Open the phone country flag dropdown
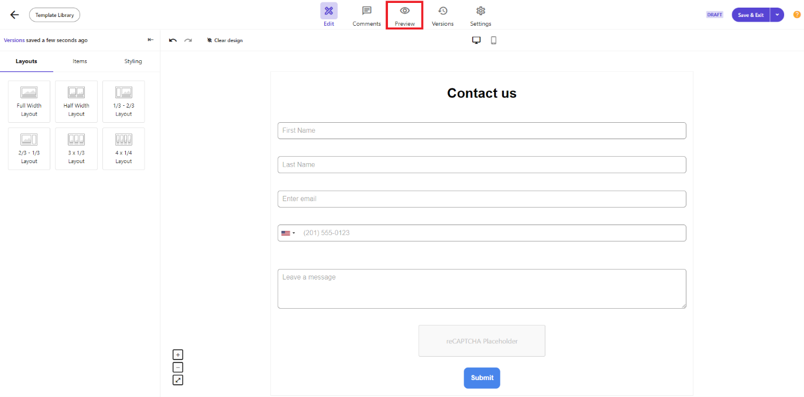The image size is (804, 397). [288, 233]
